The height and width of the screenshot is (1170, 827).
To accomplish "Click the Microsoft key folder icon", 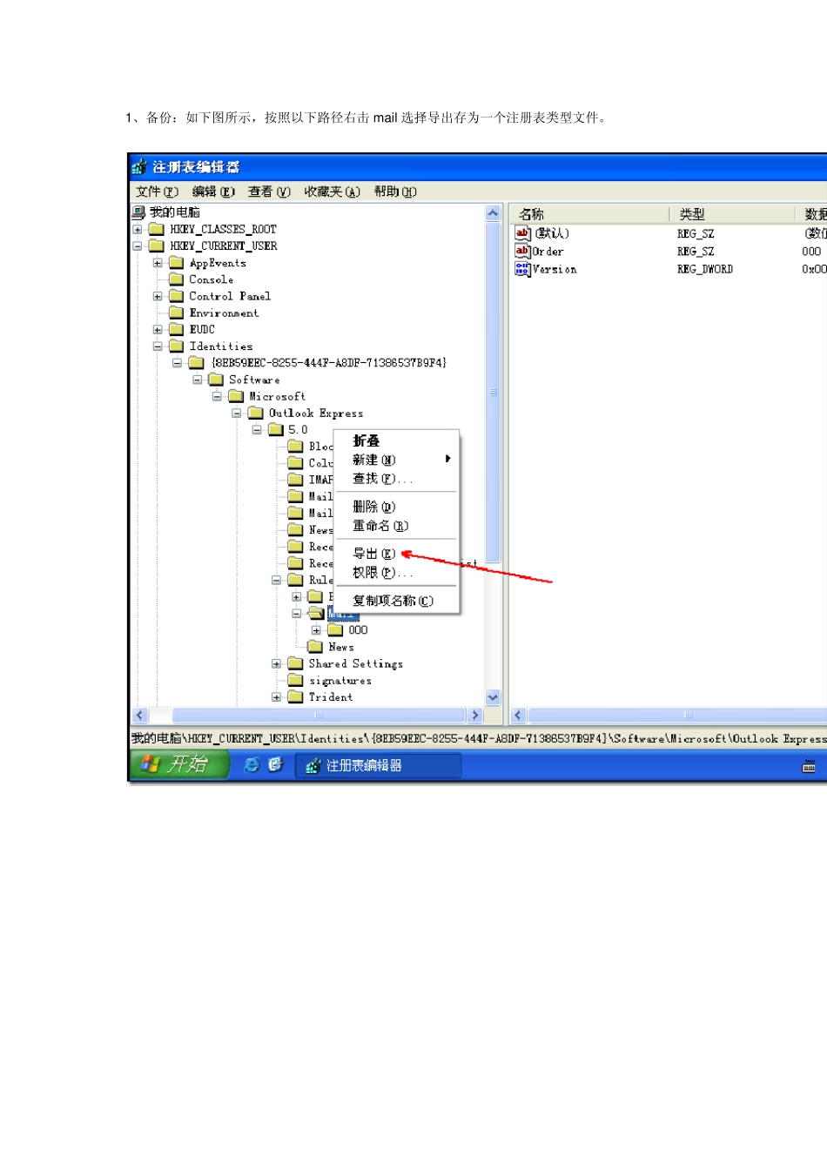I will [236, 396].
